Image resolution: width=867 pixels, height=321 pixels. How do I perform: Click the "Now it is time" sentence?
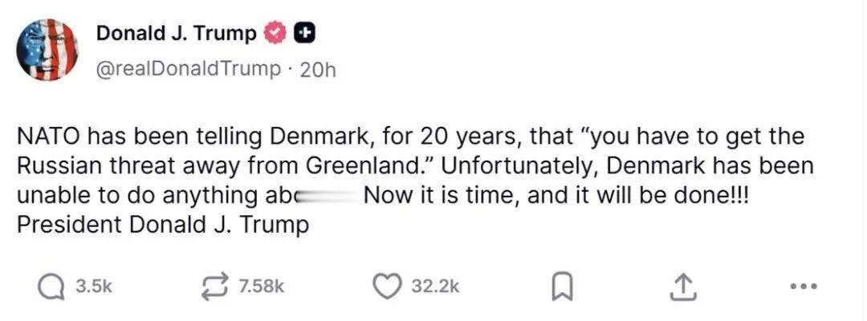click(554, 197)
